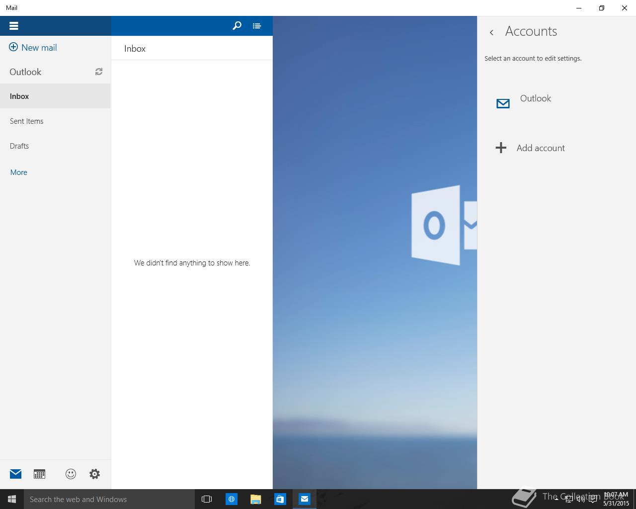Go back using Accounts back arrow
Image resolution: width=636 pixels, height=509 pixels.
(x=491, y=32)
